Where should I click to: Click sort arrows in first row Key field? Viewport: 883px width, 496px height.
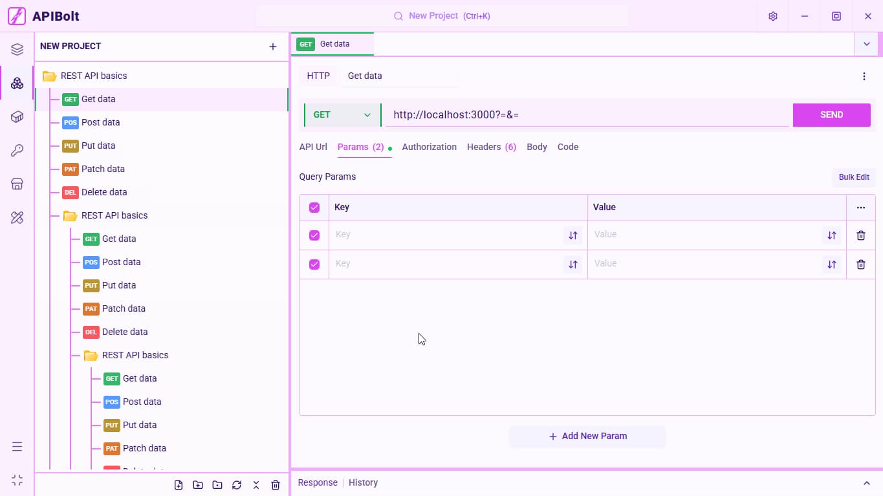pyautogui.click(x=572, y=235)
